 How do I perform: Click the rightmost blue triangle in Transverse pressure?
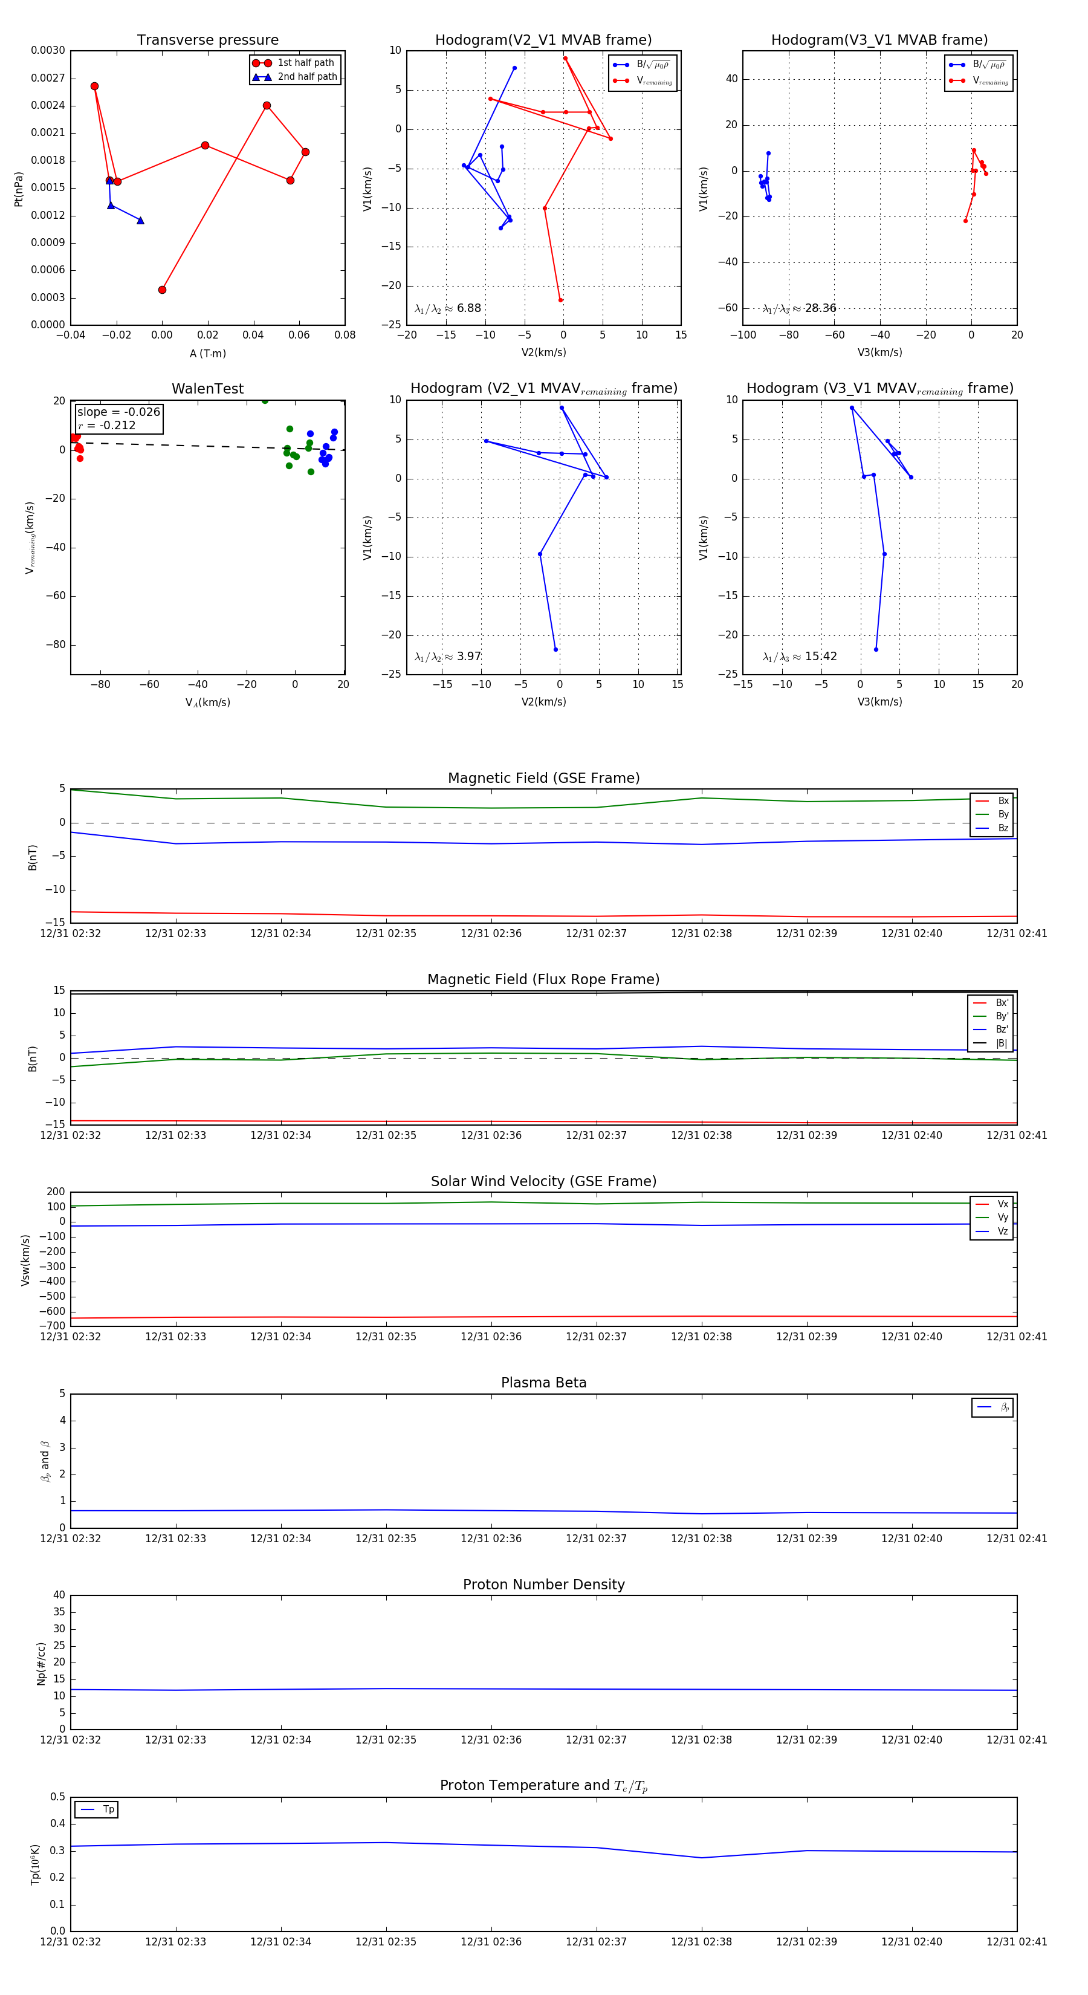[x=140, y=221]
